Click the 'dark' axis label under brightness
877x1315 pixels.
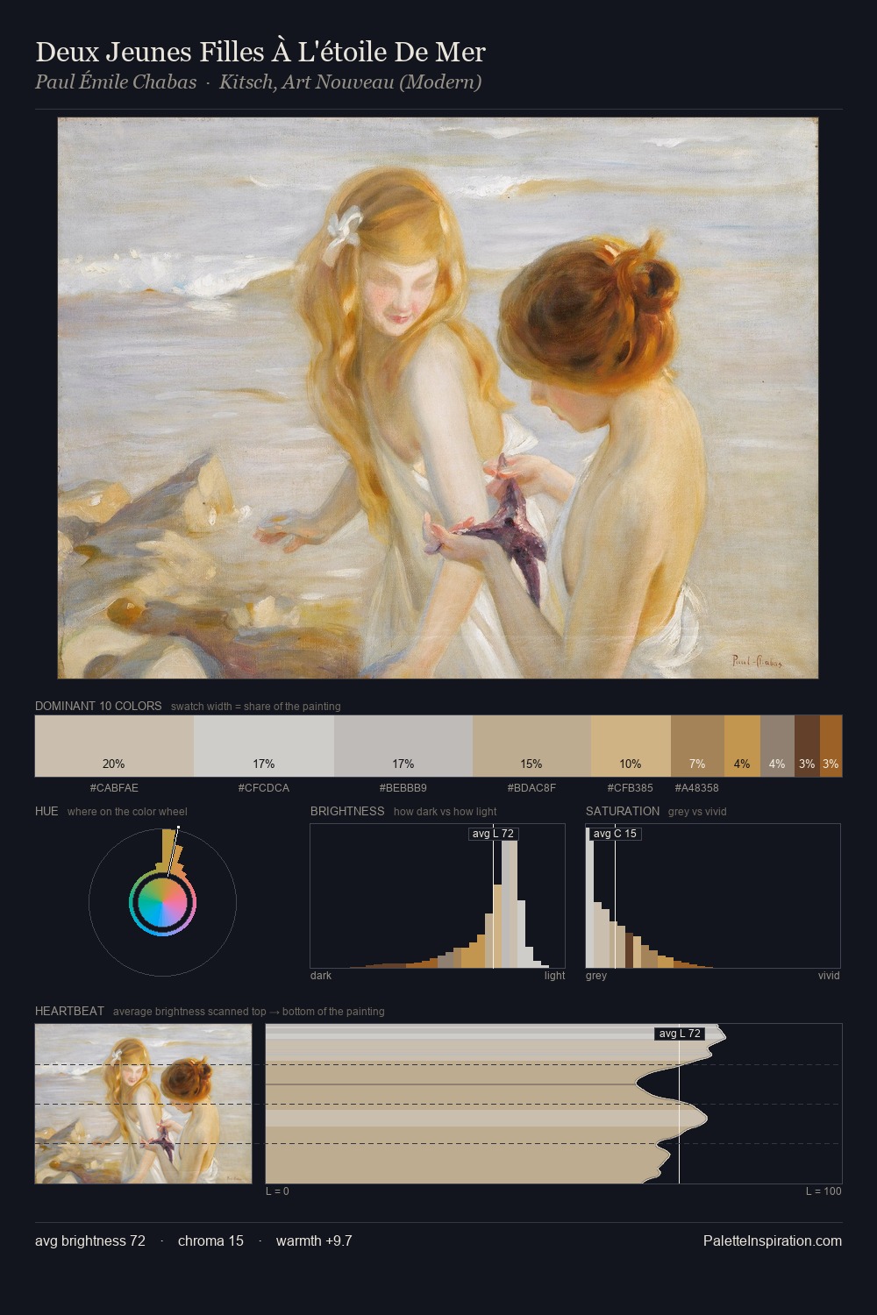point(321,976)
